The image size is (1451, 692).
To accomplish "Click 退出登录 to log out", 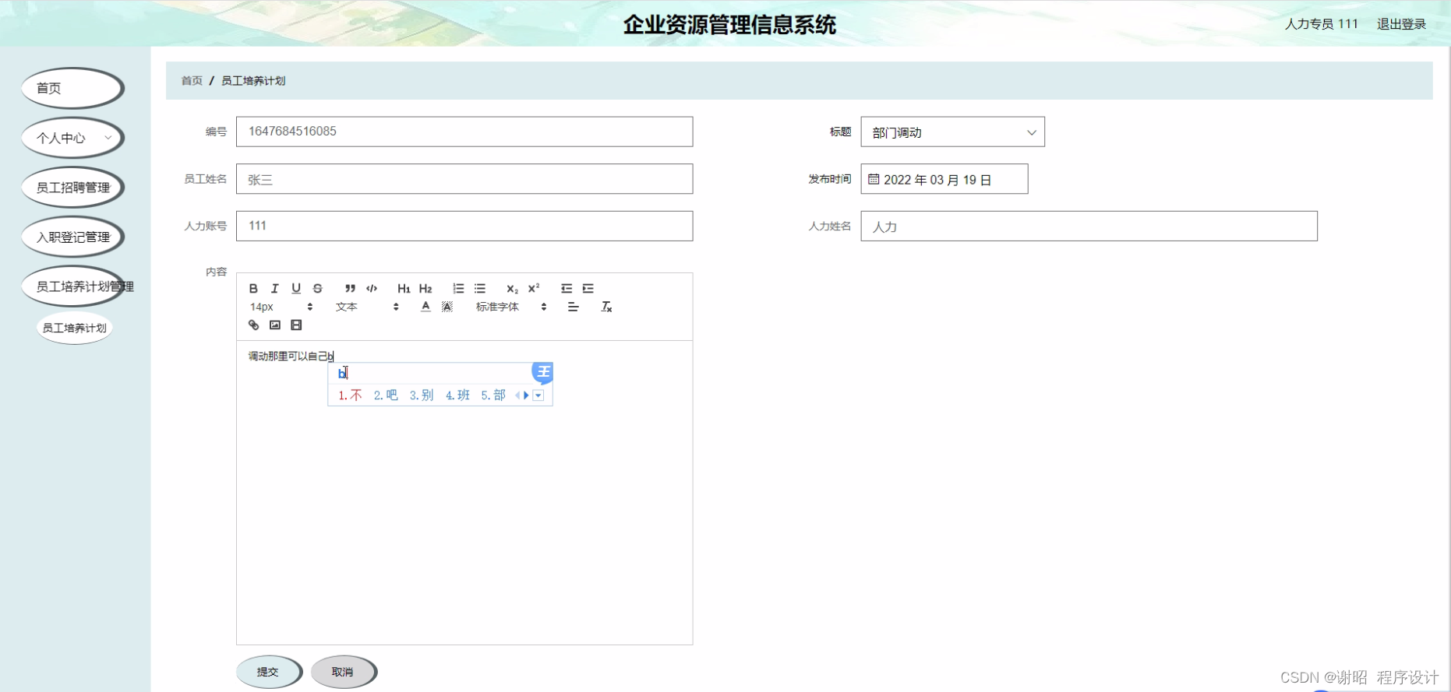I will click(1401, 24).
